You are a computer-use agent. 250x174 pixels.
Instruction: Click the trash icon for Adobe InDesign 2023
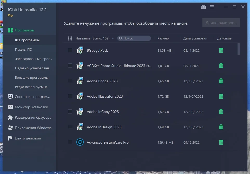[x=221, y=127]
